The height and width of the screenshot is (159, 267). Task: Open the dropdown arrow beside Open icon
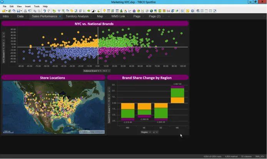coord(7,11)
